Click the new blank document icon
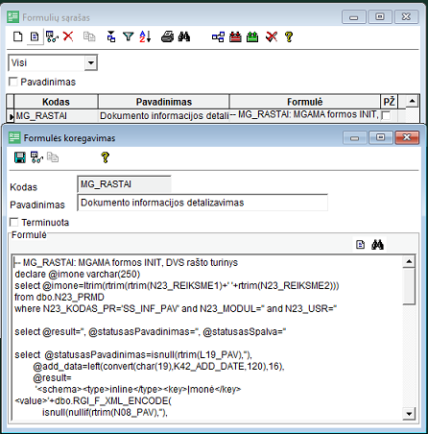Screen dimensions: 428x434 click(x=18, y=36)
